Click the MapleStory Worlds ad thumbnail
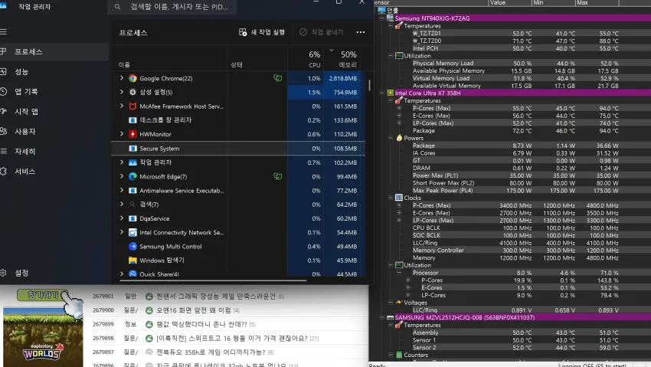This screenshot has height=367, width=651. [x=43, y=336]
